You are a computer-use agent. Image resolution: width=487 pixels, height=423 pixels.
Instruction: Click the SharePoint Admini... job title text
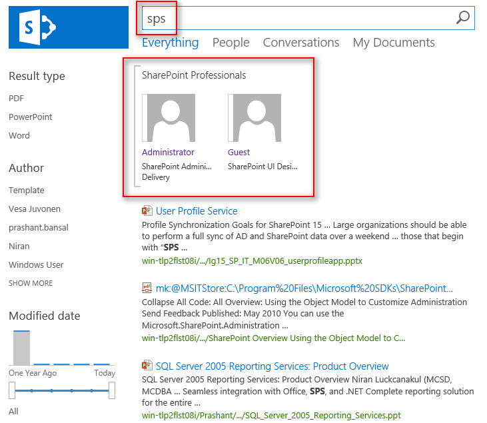point(177,167)
